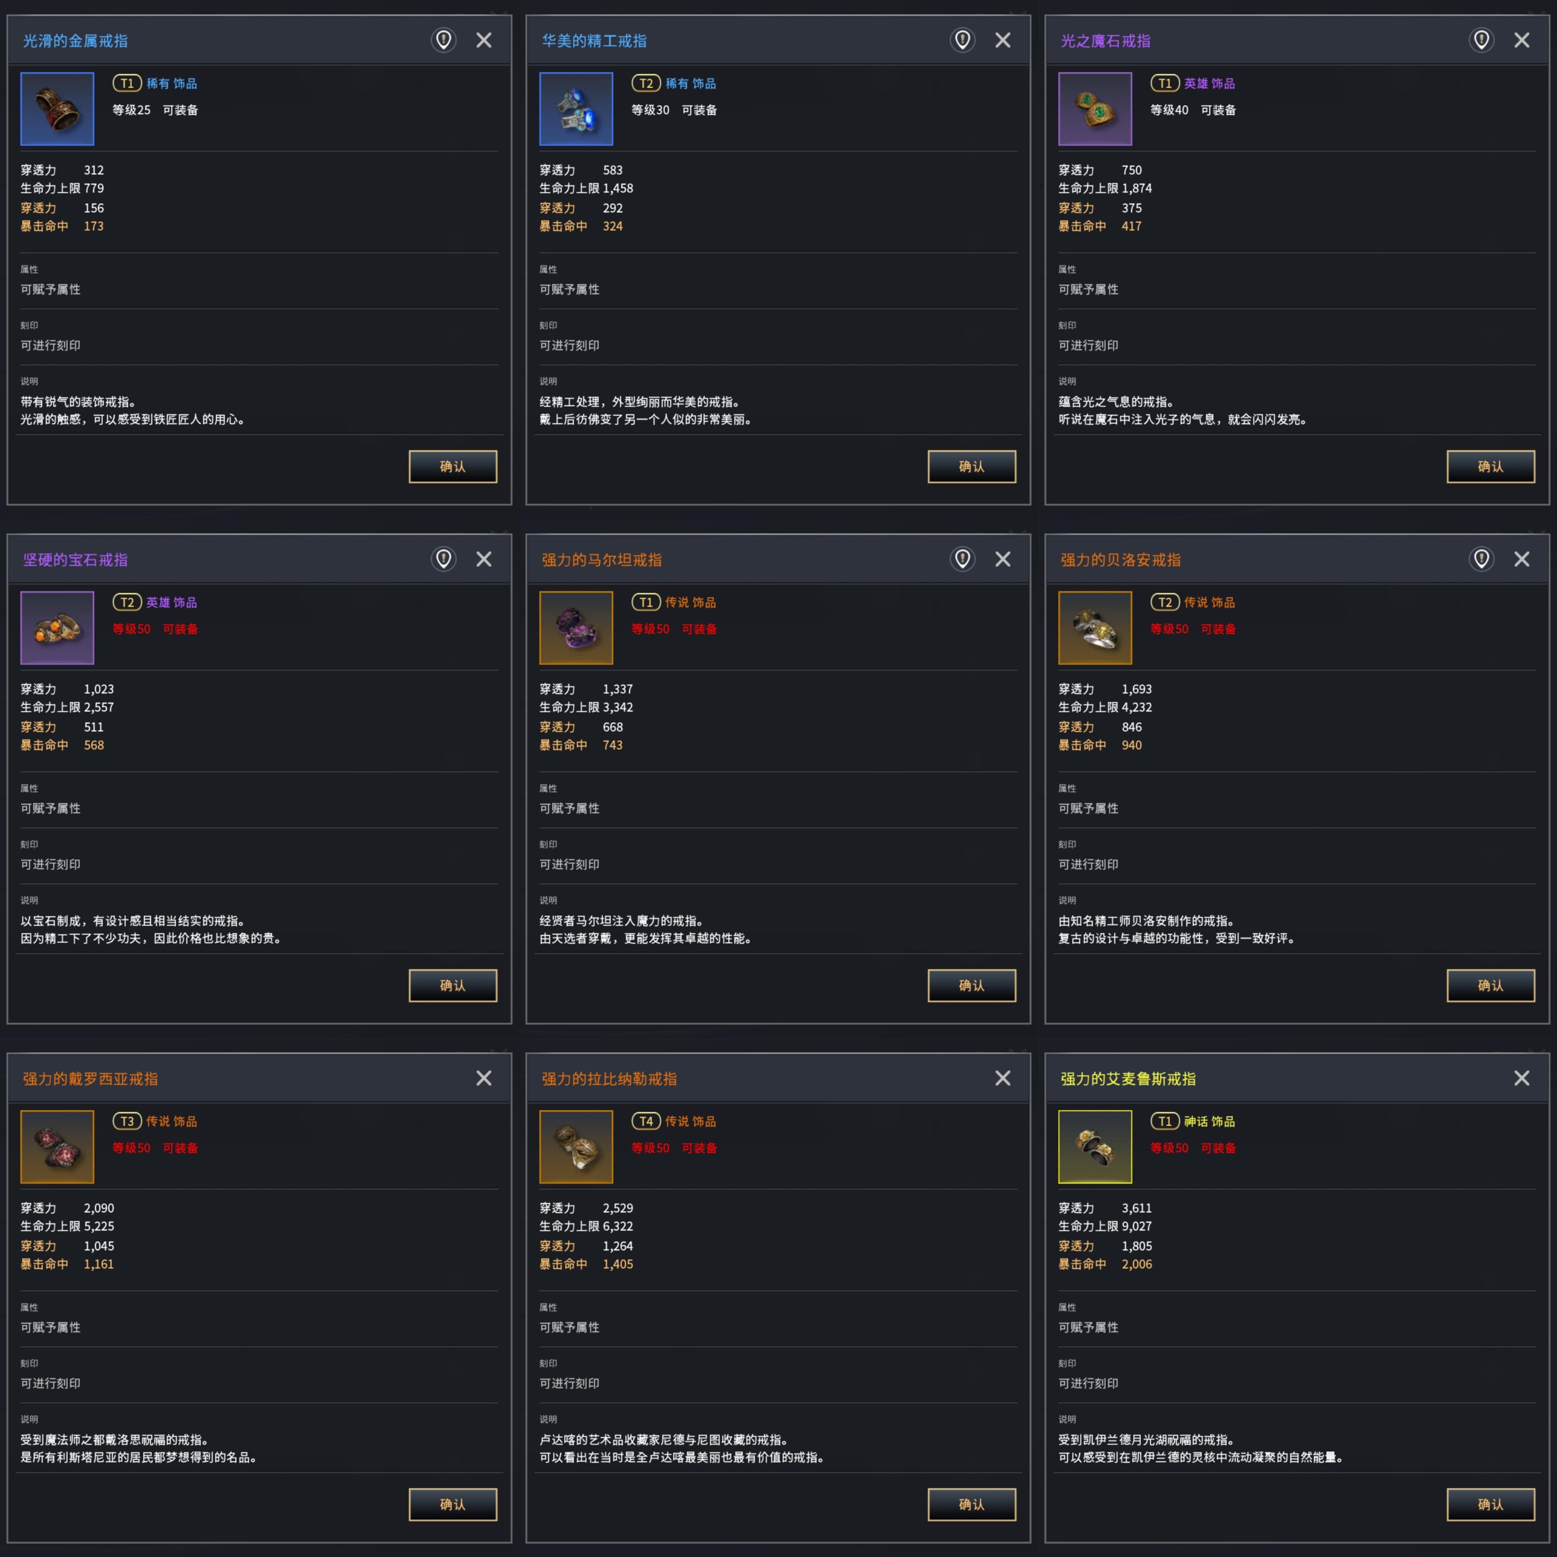Viewport: 1557px width, 1557px height.
Task: Click the 穿透力 3,611 stat line
Action: point(1105,1208)
